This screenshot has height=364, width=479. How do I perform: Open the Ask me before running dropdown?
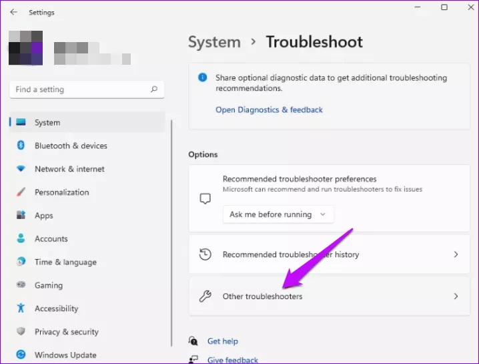click(278, 214)
